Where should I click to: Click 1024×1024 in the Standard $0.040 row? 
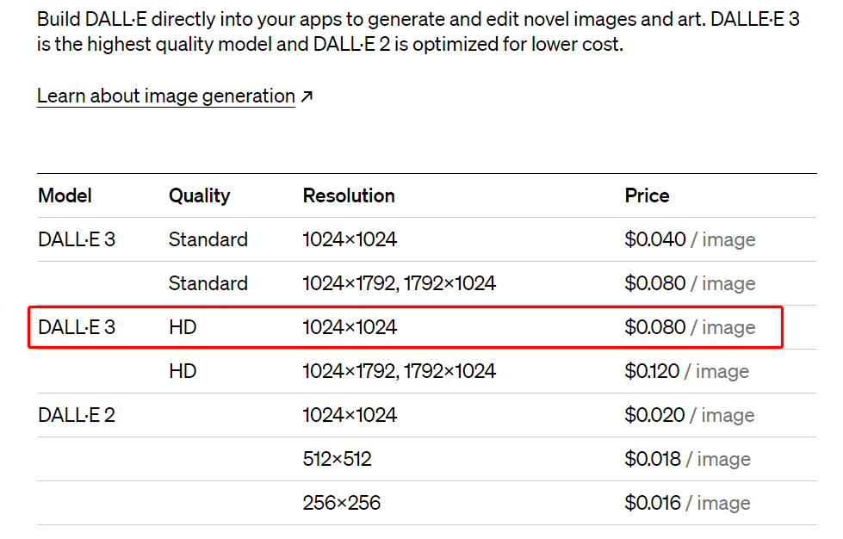click(x=350, y=239)
